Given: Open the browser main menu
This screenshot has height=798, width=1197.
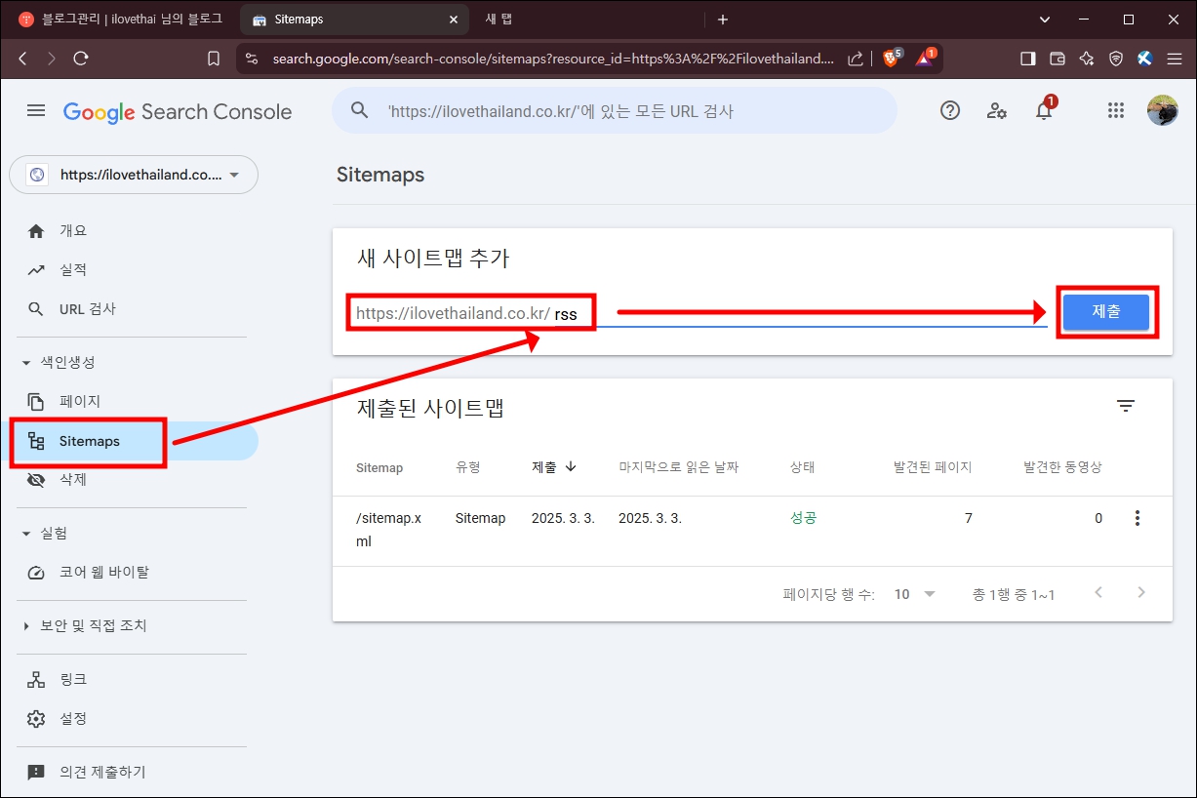Looking at the screenshot, I should pyautogui.click(x=1175, y=59).
